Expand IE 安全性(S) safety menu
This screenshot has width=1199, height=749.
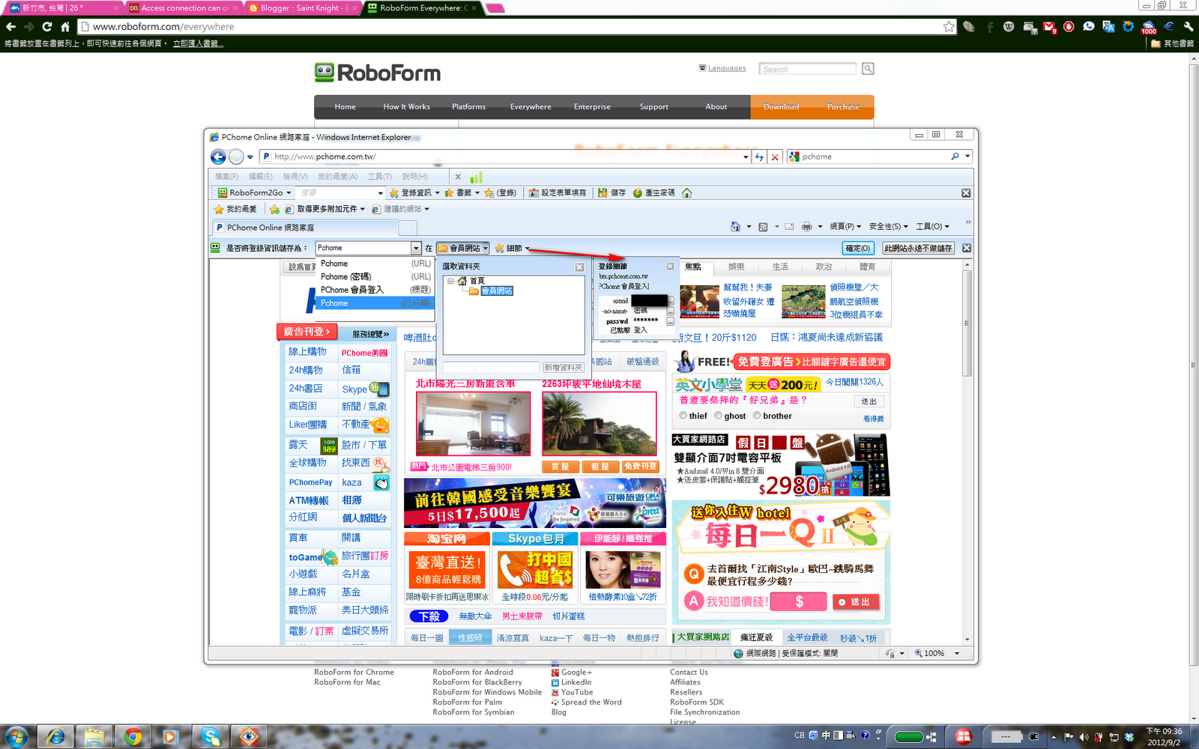click(x=888, y=226)
